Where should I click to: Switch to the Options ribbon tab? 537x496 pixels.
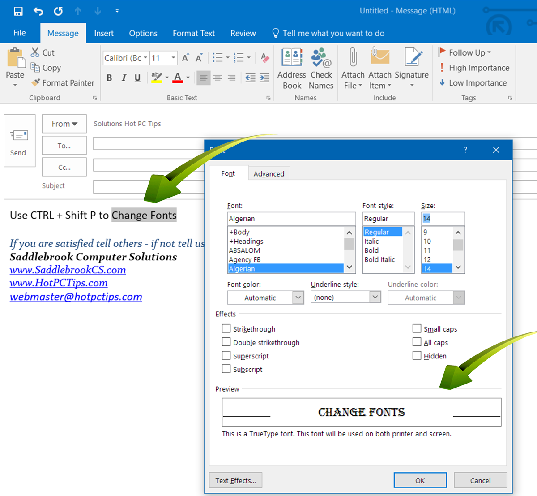coord(143,33)
